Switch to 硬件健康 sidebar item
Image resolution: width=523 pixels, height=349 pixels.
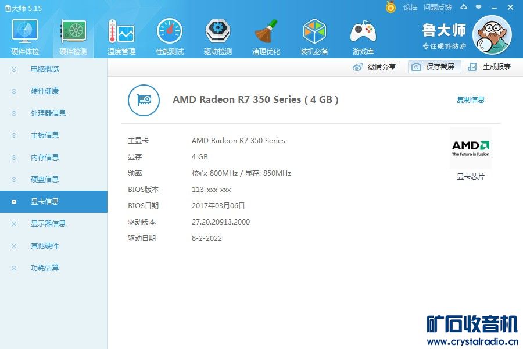pyautogui.click(x=53, y=91)
